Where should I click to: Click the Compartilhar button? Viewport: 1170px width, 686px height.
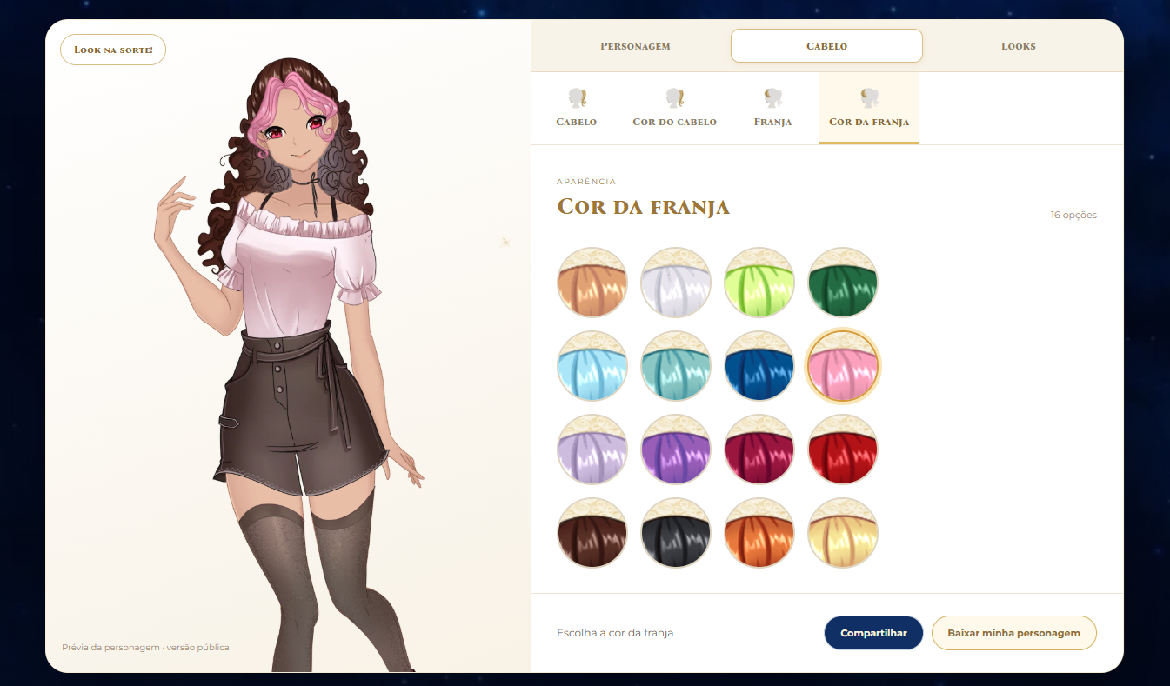click(x=873, y=633)
